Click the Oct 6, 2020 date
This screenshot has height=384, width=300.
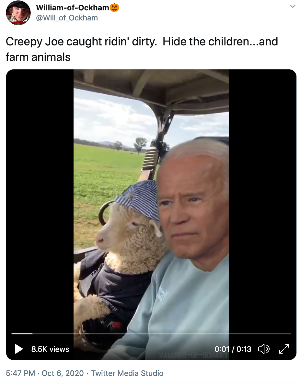[63, 373]
